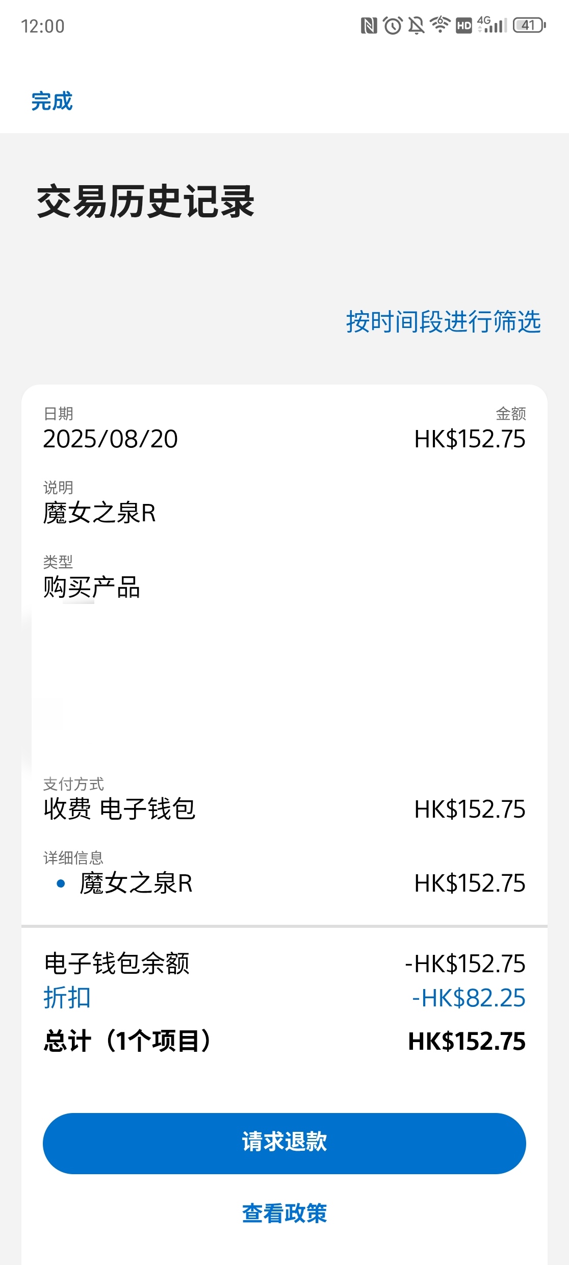Tap 完成 to close transaction history

pyautogui.click(x=52, y=101)
